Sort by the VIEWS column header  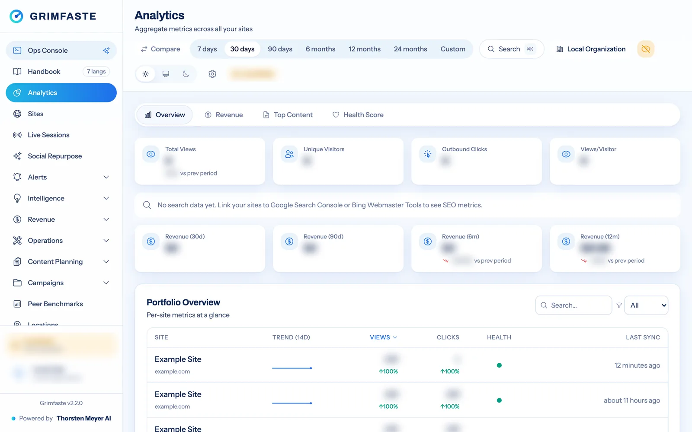[383, 337]
